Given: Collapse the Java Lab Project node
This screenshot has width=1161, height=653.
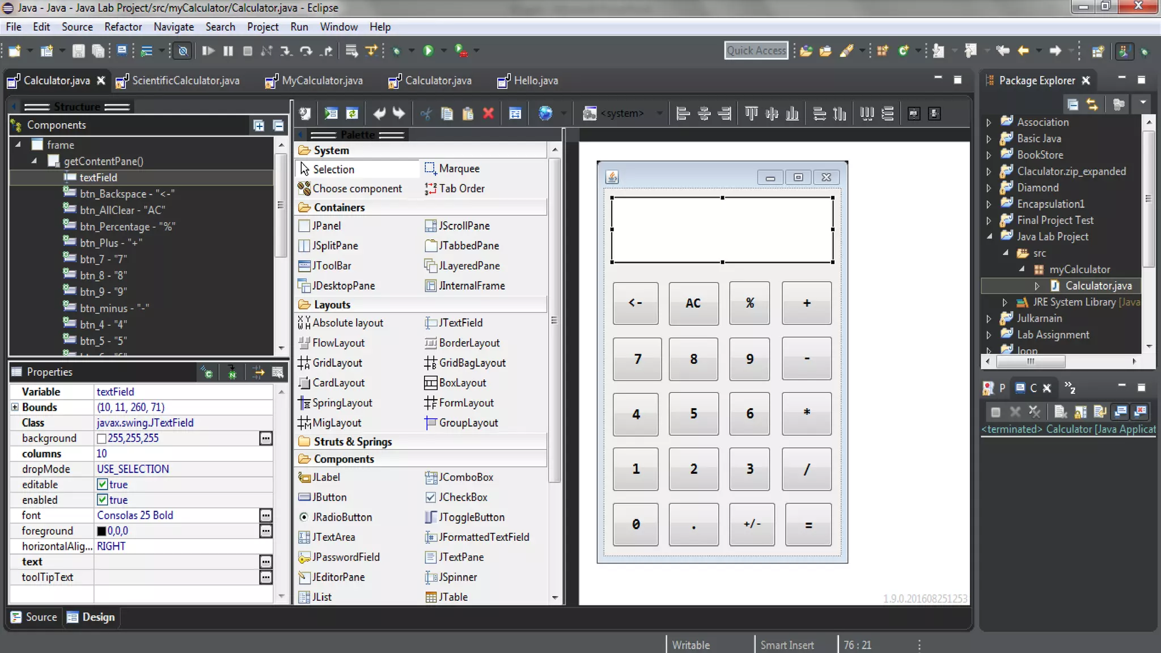Looking at the screenshot, I should click(x=989, y=236).
